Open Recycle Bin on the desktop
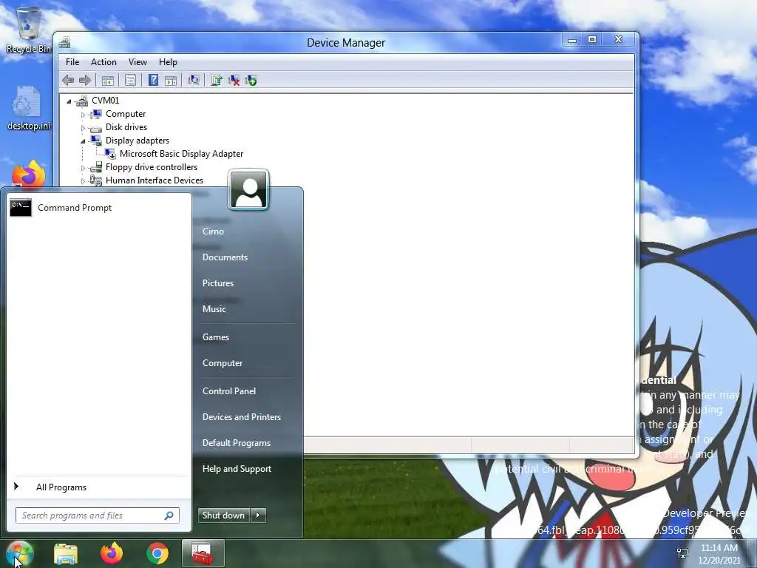The width and height of the screenshot is (757, 568). pos(29,29)
